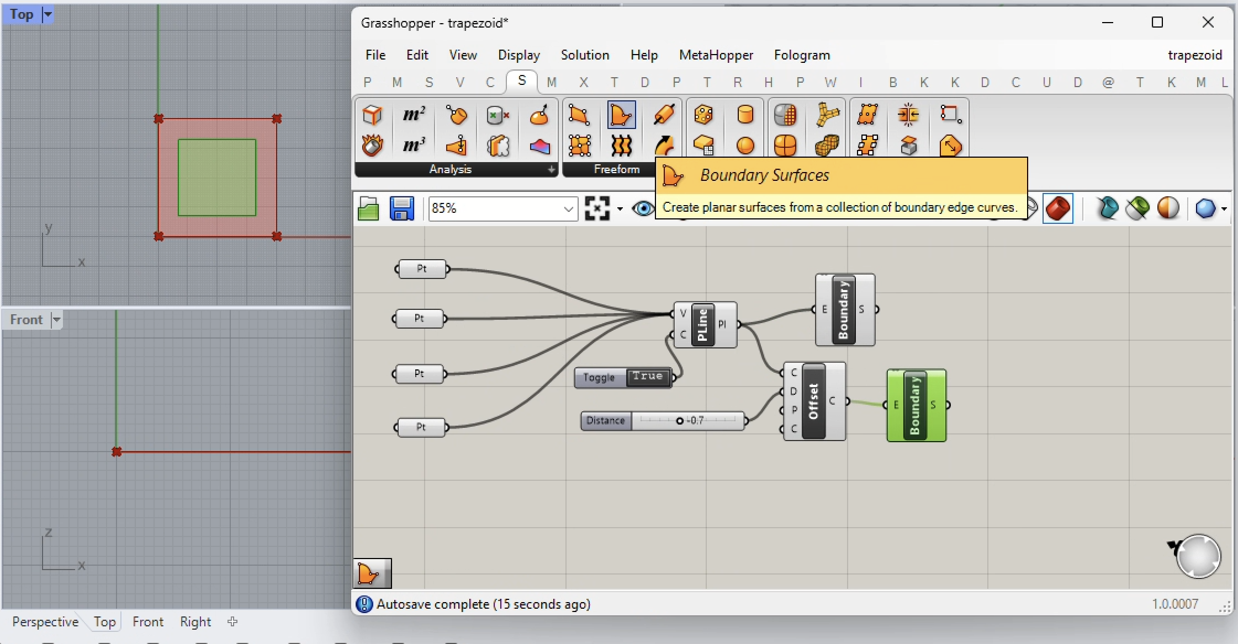The image size is (1238, 644).
Task: Open the dropdown arrow beside the zoom extents icon
Action: click(x=620, y=209)
